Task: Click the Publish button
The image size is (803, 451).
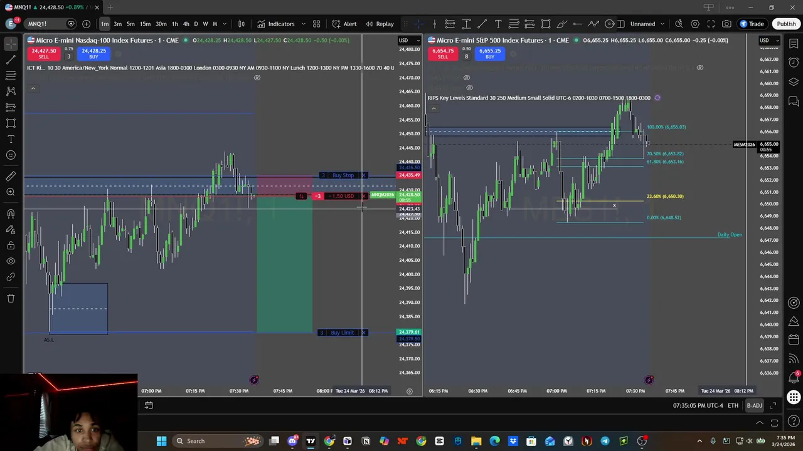Action: pyautogui.click(x=786, y=24)
